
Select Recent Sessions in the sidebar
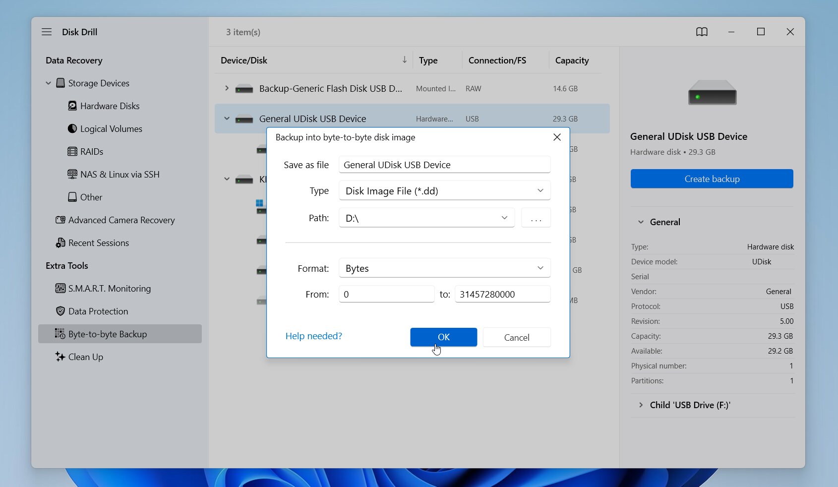tap(98, 243)
